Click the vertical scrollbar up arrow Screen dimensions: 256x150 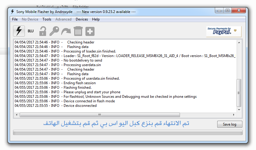point(239,43)
